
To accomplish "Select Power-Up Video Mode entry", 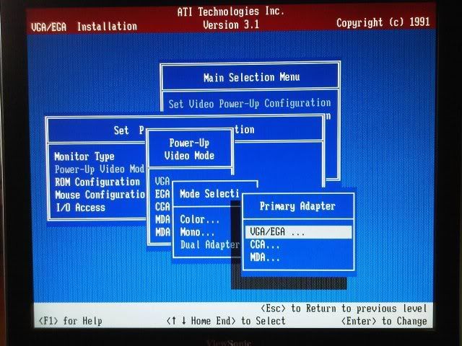I will pos(100,169).
